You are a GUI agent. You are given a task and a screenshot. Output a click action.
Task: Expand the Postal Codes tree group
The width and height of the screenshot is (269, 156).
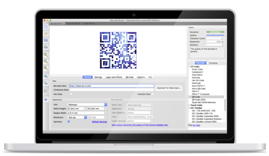189,105
